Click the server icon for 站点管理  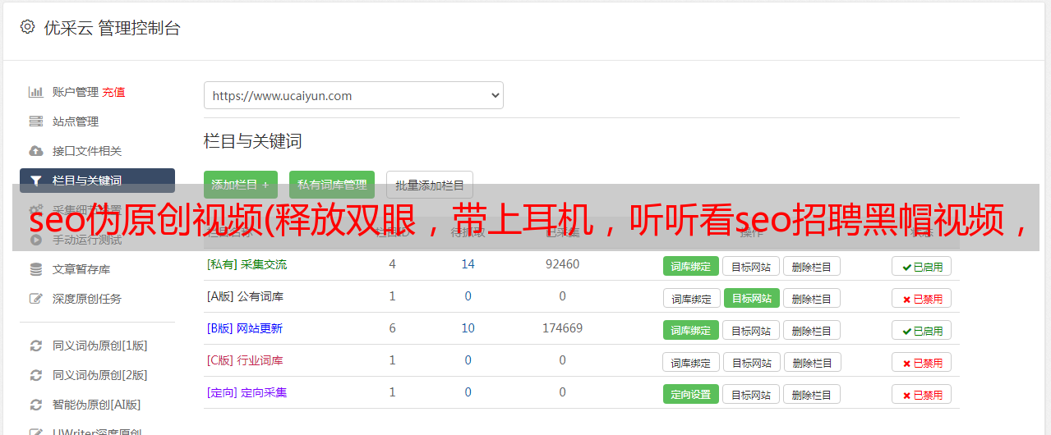[x=35, y=121]
